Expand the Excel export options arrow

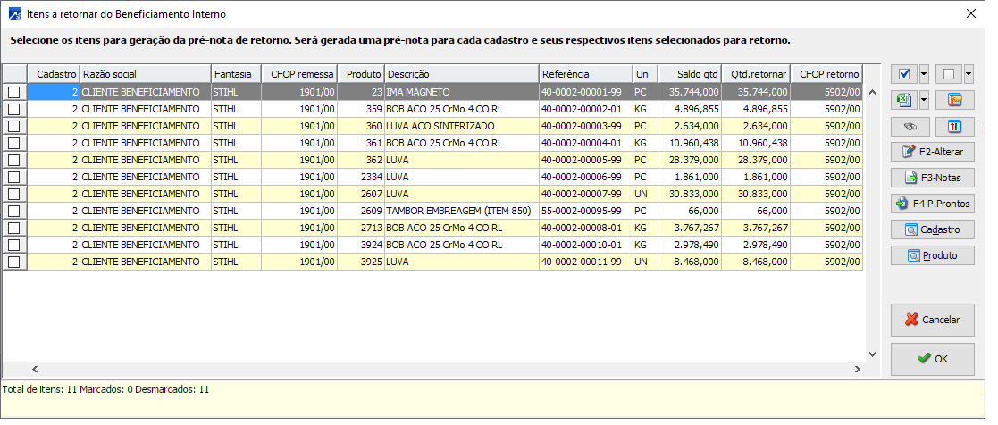tap(924, 100)
